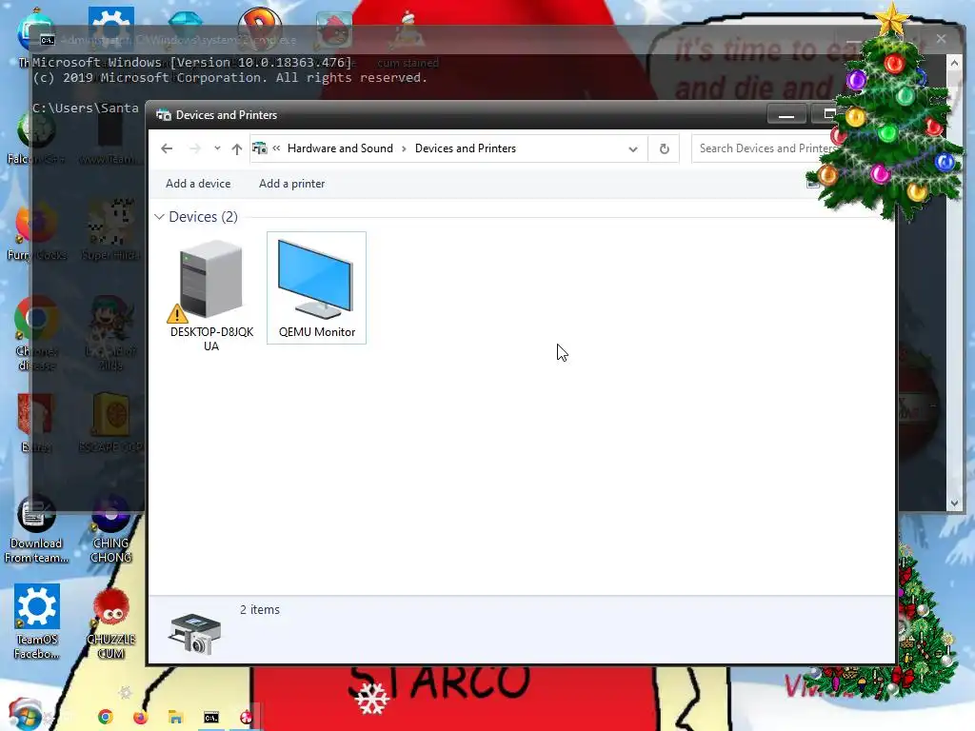Image resolution: width=975 pixels, height=731 pixels.
Task: Close the Command Prompt window
Action: 941,38
